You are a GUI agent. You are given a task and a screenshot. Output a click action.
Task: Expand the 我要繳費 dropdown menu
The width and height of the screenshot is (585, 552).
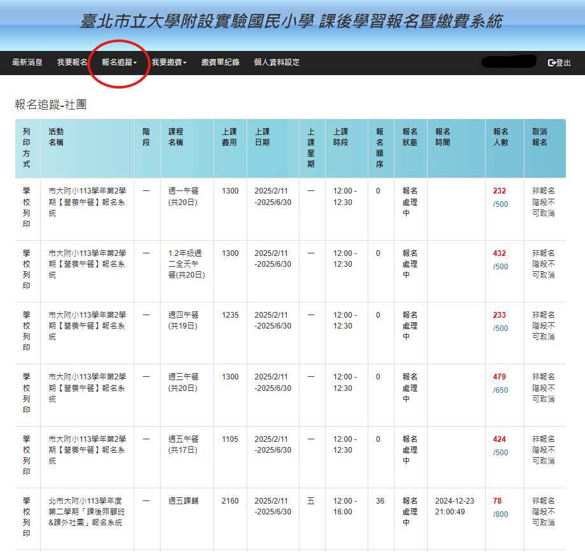pyautogui.click(x=169, y=62)
